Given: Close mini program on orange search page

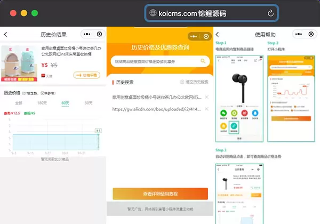Looking at the screenshot, I should pos(206,36).
